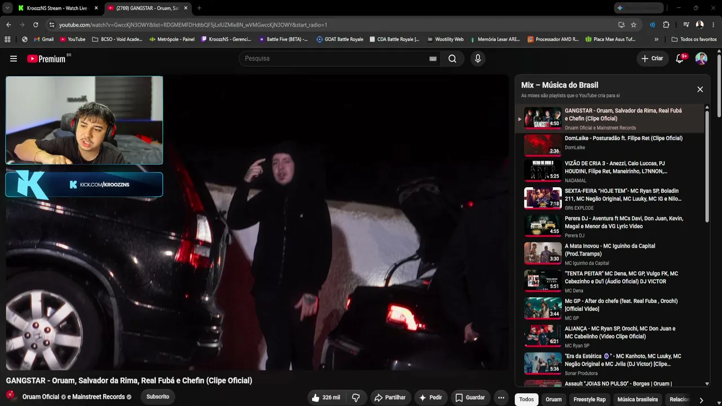Open Chrome's three-dot menu
The image size is (722, 406).
(714, 25)
